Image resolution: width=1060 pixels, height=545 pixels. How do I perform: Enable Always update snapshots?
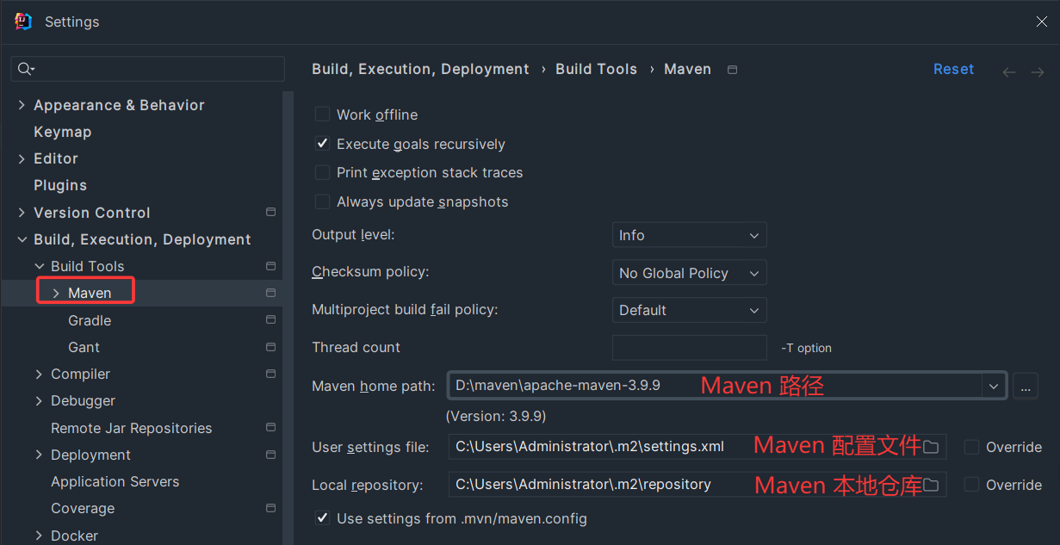(322, 201)
